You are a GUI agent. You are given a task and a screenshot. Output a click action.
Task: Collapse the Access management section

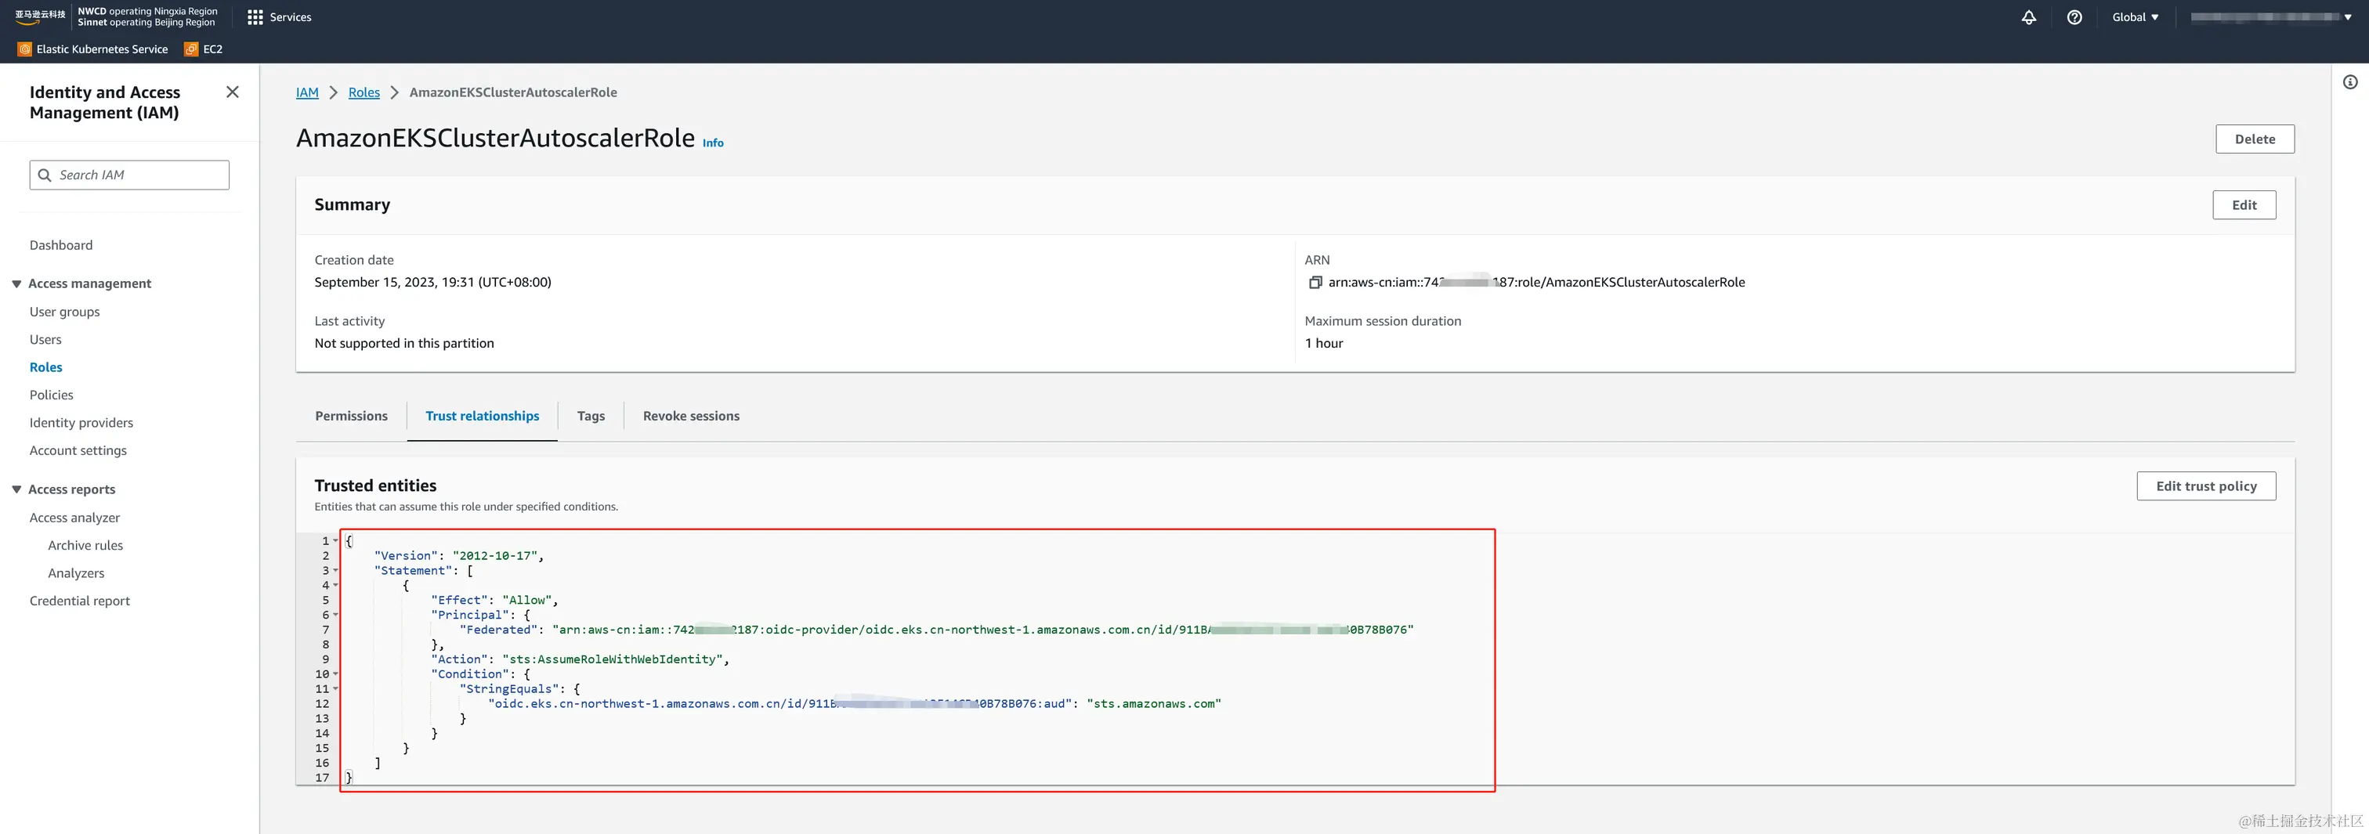click(16, 283)
